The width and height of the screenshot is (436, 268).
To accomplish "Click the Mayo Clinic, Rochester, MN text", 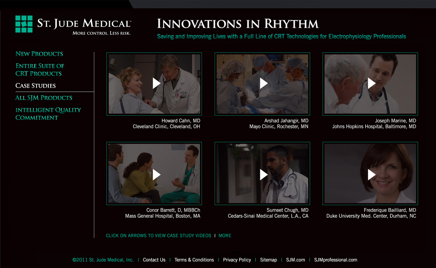I will 279,127.
